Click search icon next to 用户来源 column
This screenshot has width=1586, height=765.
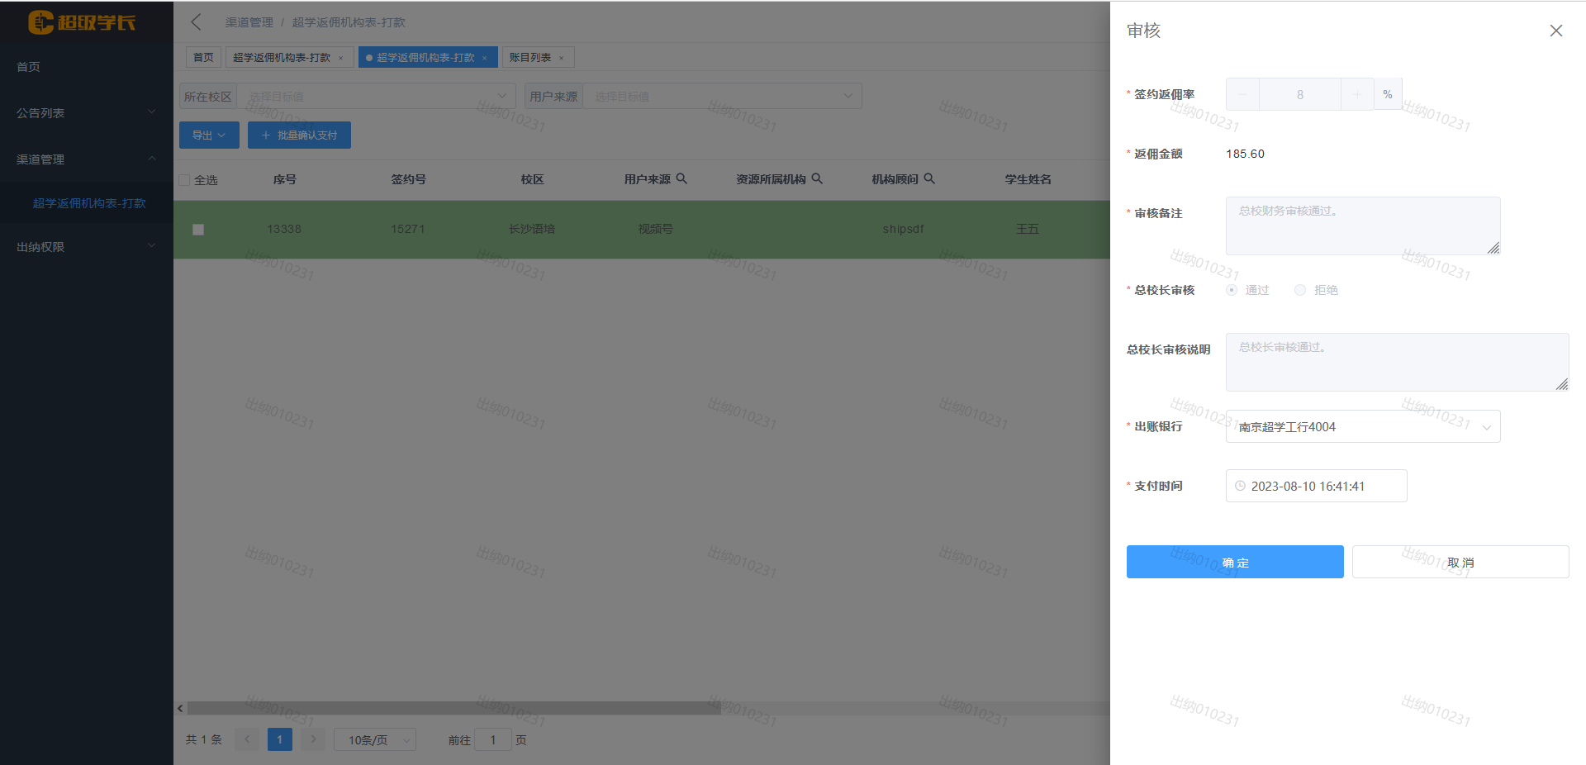click(681, 178)
